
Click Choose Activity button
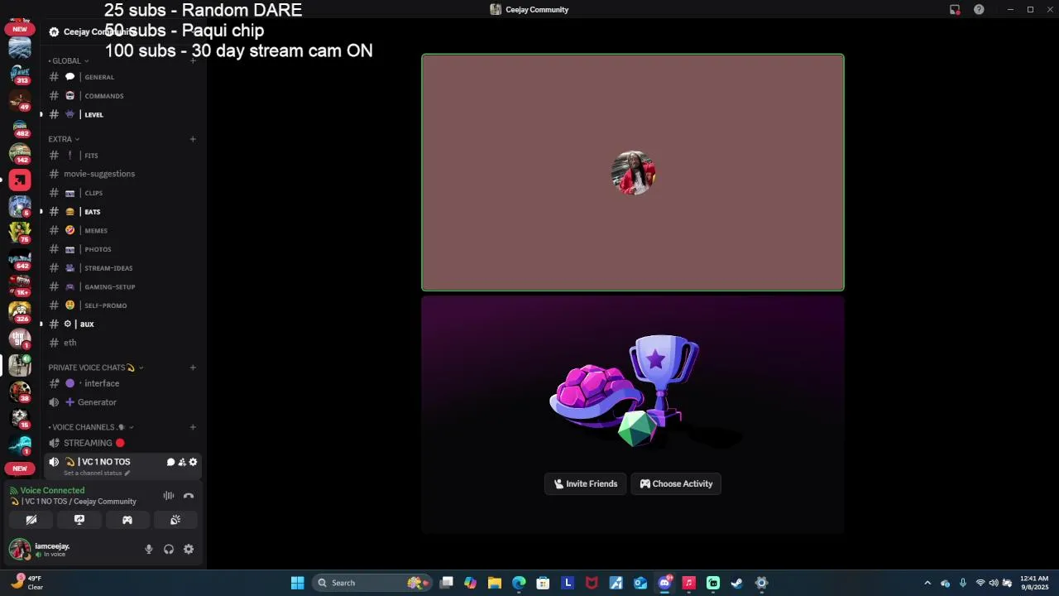[x=676, y=483]
